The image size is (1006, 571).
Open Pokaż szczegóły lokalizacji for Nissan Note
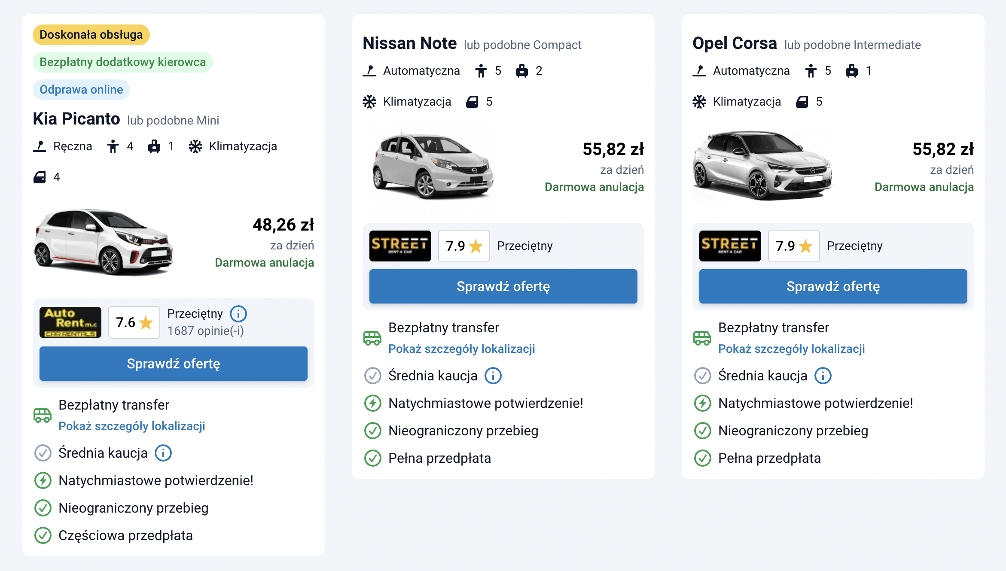click(x=462, y=349)
